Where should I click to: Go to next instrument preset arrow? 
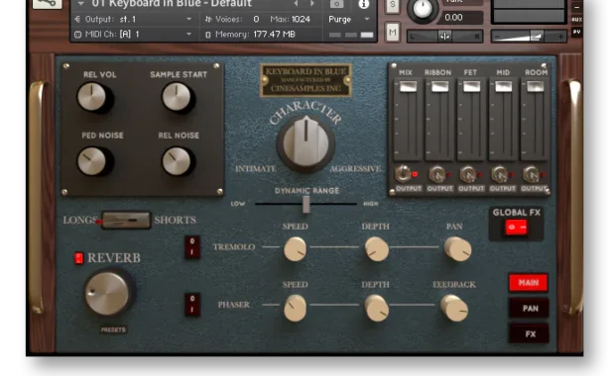pyautogui.click(x=312, y=4)
